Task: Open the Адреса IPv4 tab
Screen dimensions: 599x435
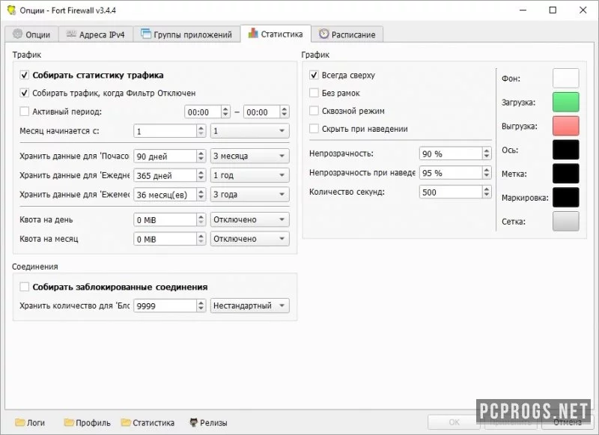Action: pos(96,34)
